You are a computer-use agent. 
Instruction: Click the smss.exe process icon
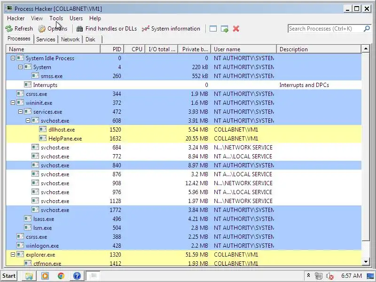(x=35, y=76)
